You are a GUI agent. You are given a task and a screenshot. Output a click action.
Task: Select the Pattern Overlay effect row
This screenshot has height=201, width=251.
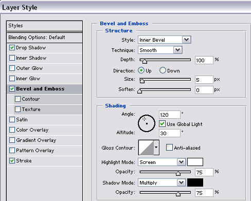[44, 151]
